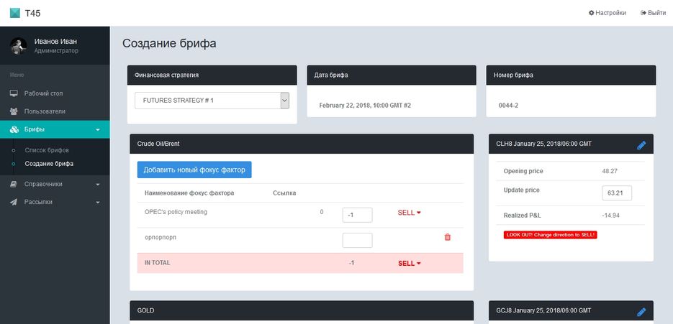This screenshot has height=324, width=673.
Task: Open Пользователи users icon
Action: (x=14, y=111)
